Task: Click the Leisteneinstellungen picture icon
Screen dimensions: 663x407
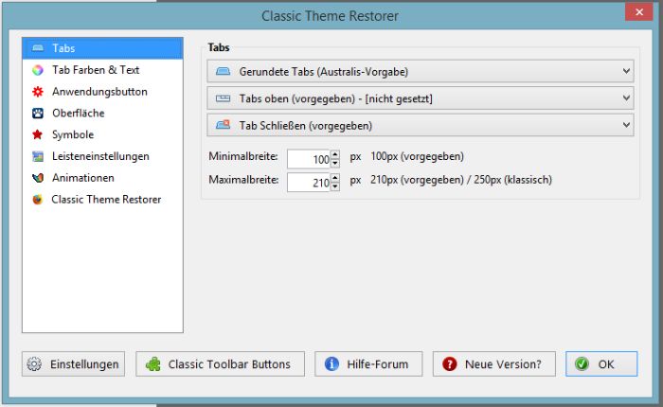Action: 38,156
